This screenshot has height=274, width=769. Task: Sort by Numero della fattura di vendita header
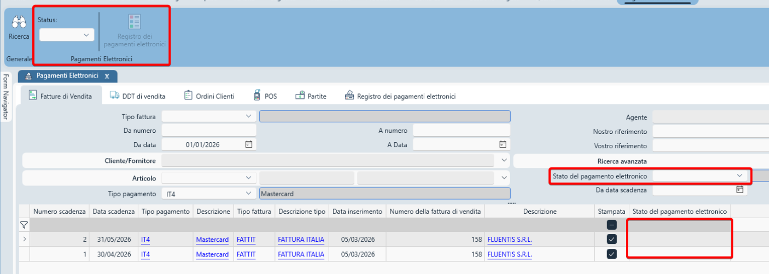[436, 212]
